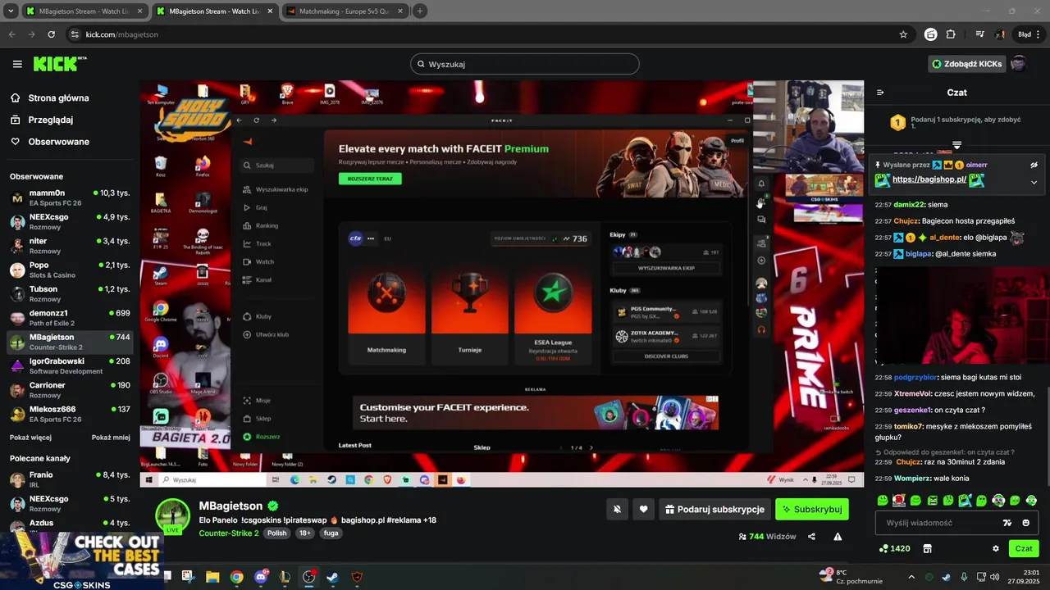Open the browser extensions puzzle icon
Viewport: 1050px width, 590px height.
[951, 34]
